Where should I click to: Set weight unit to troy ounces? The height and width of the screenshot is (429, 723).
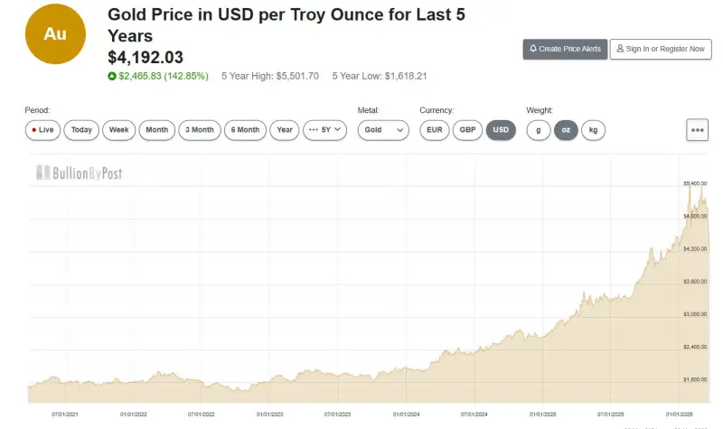566,130
